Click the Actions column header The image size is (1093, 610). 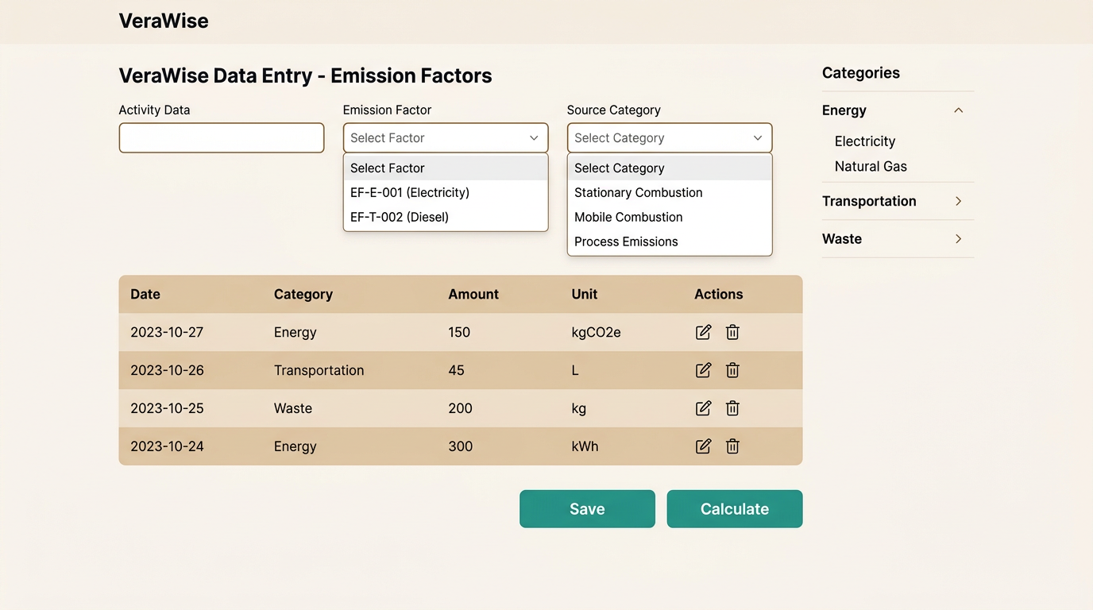(719, 294)
